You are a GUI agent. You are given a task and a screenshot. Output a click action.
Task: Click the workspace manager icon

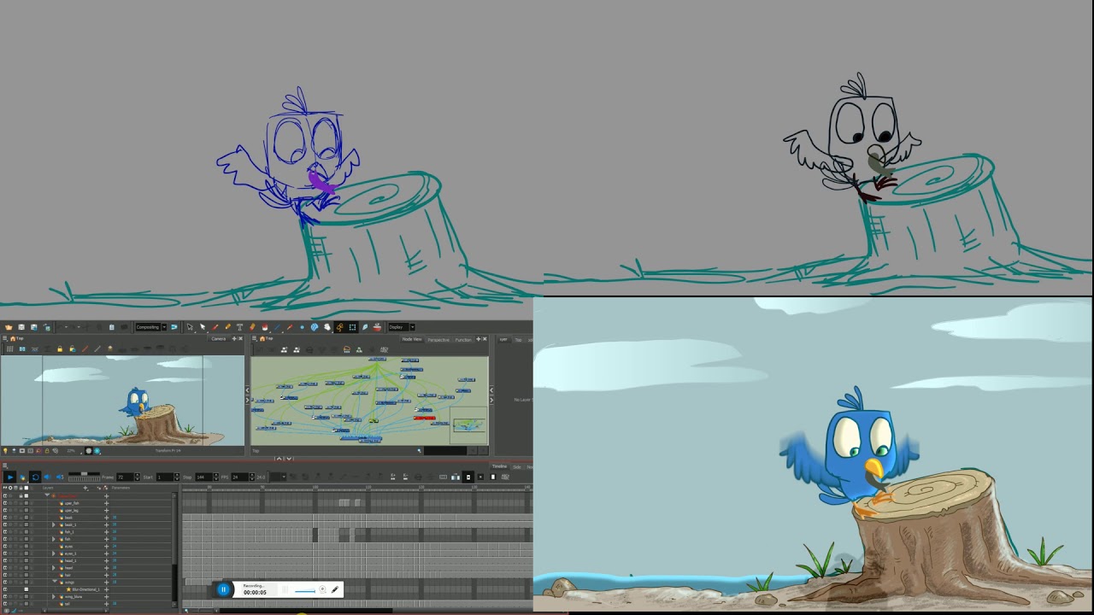coord(174,327)
